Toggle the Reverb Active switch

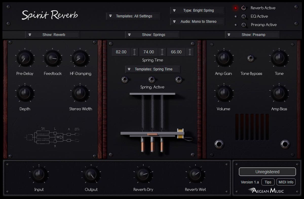[244, 8]
